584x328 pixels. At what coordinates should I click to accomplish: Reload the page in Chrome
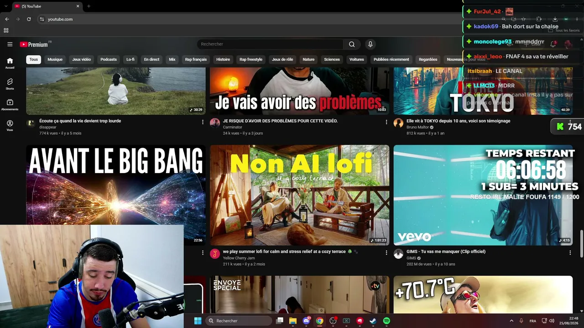pos(29,19)
